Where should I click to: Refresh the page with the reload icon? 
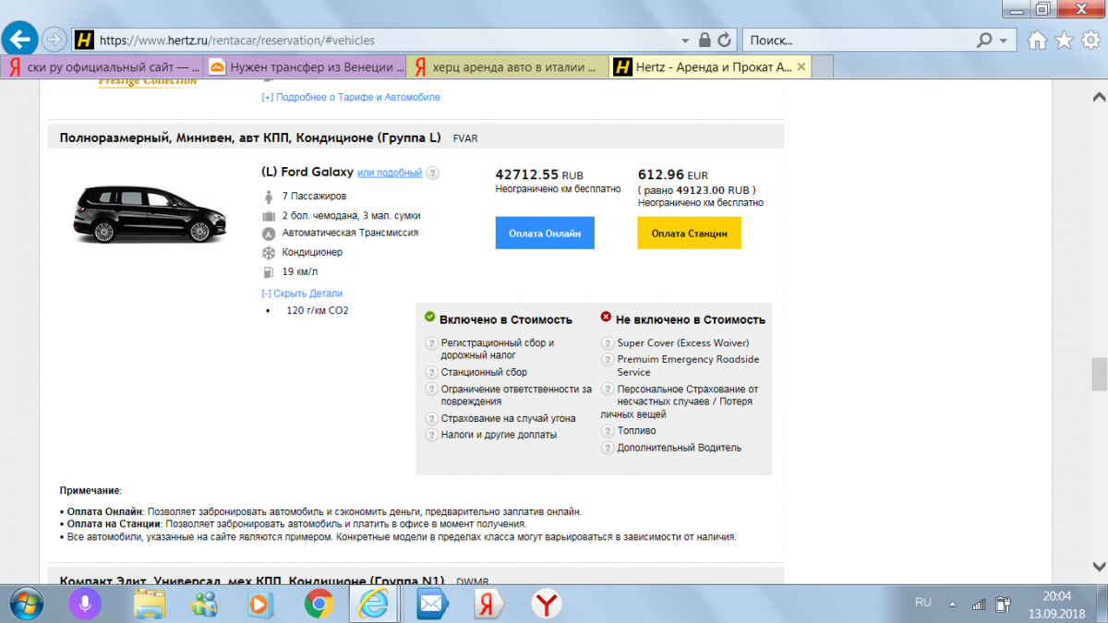coord(725,40)
